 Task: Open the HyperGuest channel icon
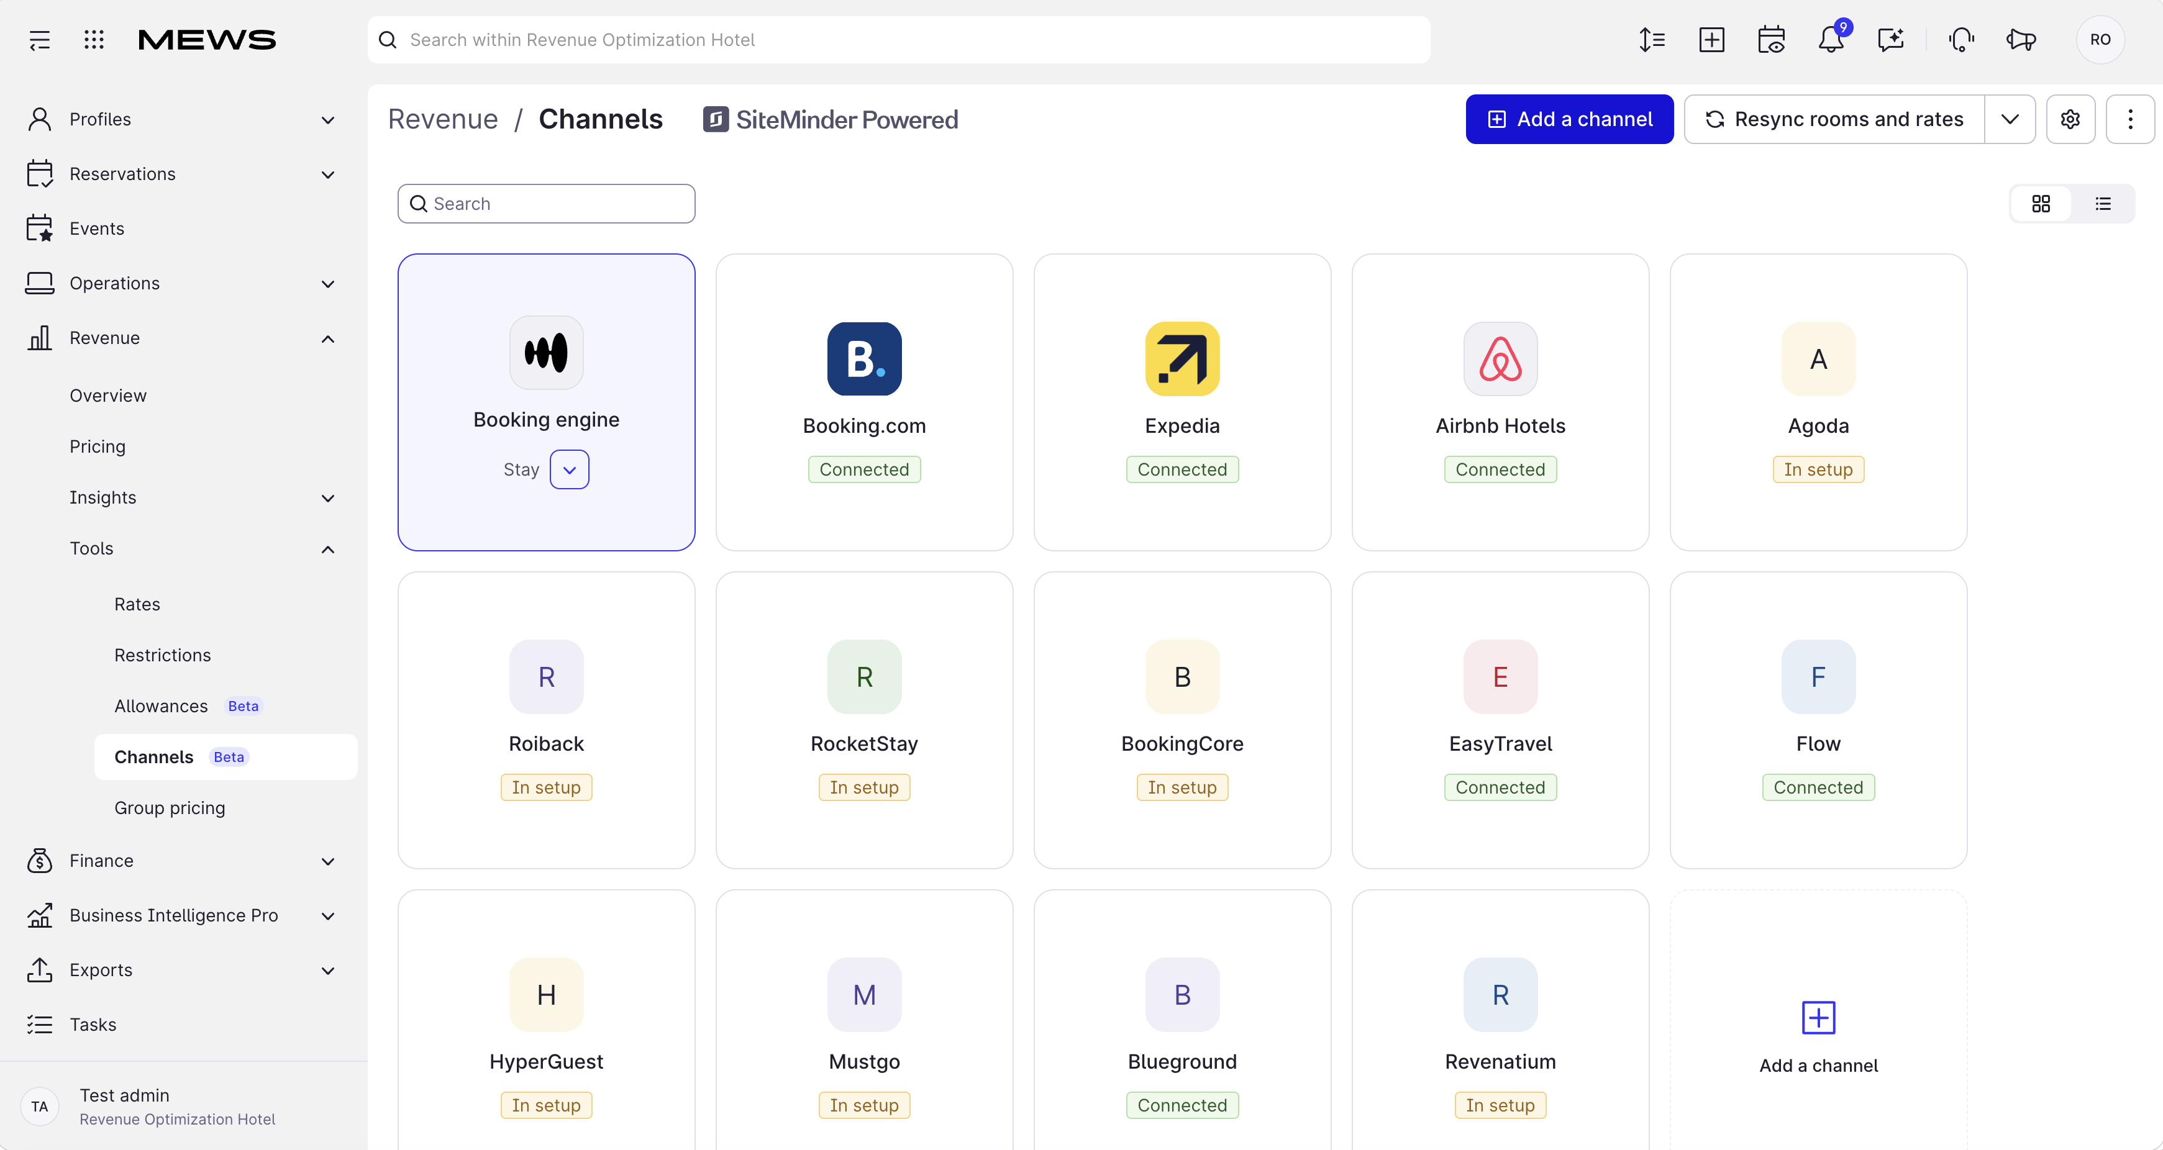[547, 995]
